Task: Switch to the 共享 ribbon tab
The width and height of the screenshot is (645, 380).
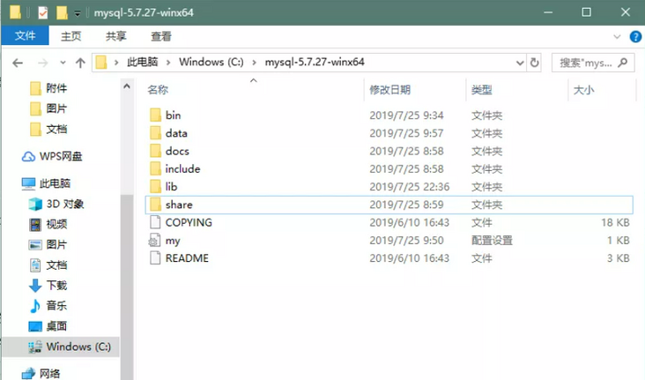Action: (116, 36)
